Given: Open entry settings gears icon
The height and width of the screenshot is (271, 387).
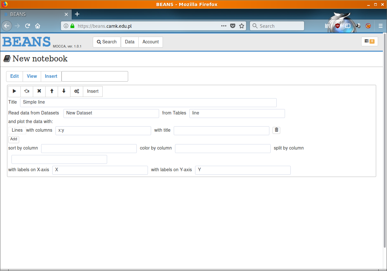Looking at the screenshot, I should pyautogui.click(x=77, y=91).
